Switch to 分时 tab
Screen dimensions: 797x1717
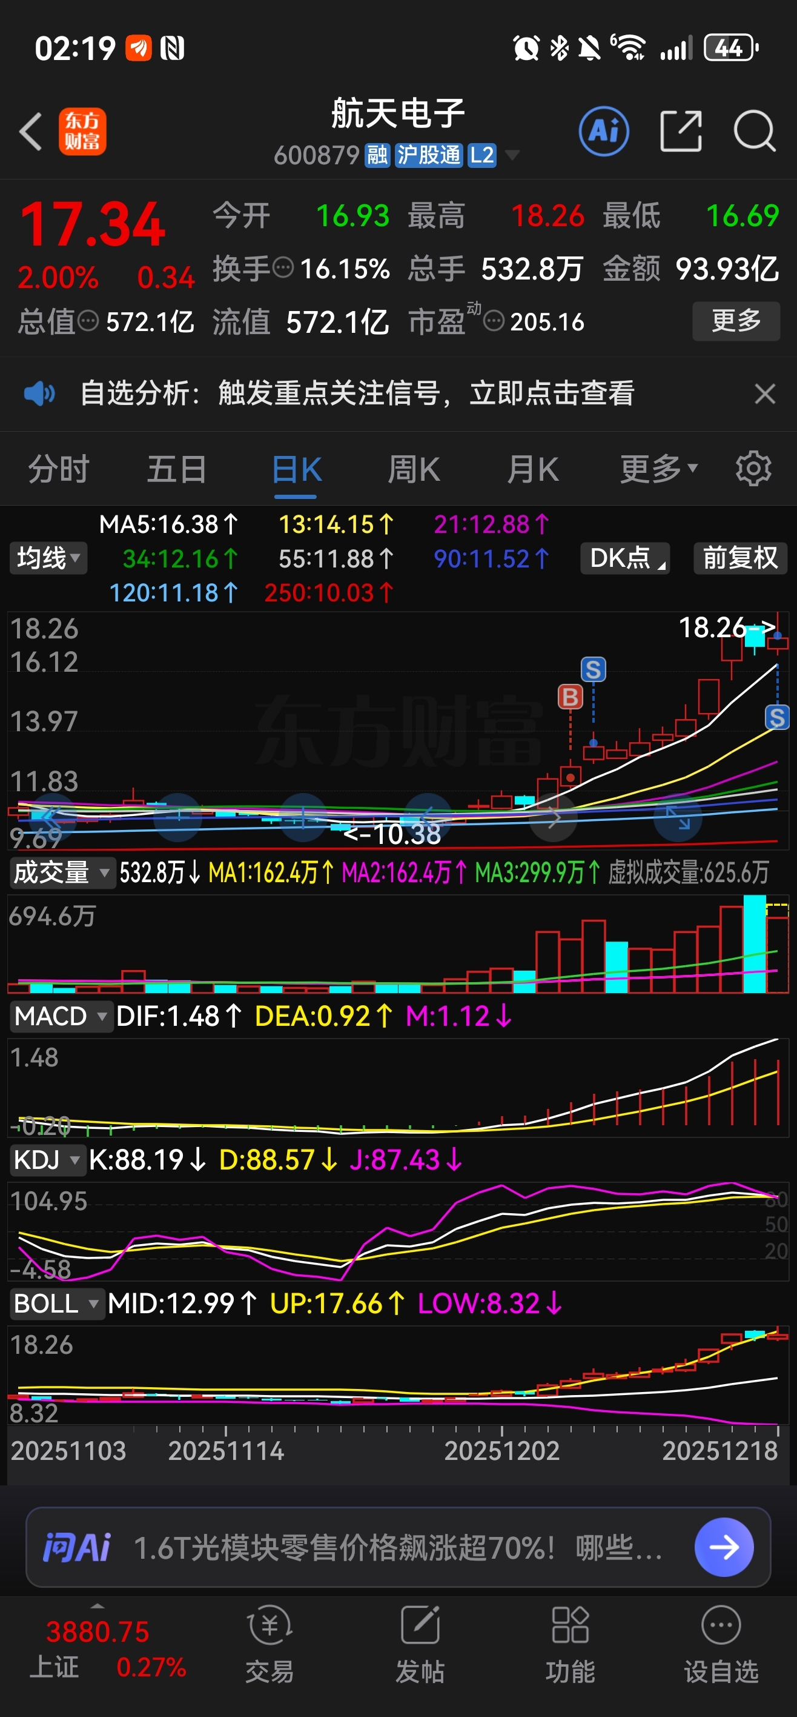click(x=59, y=469)
